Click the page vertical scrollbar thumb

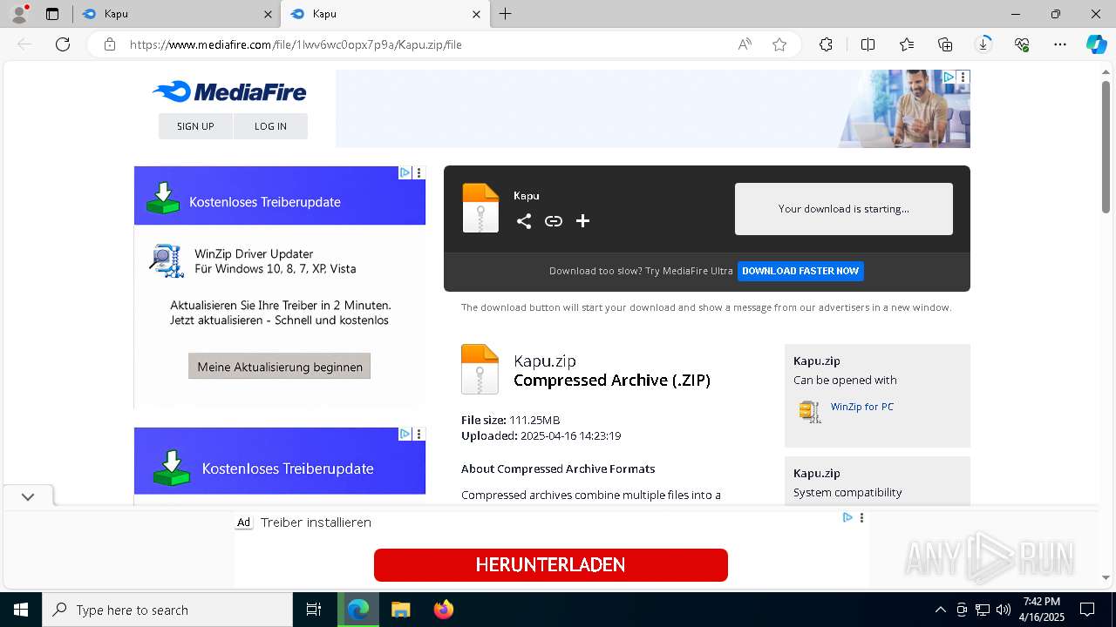tap(1106, 145)
